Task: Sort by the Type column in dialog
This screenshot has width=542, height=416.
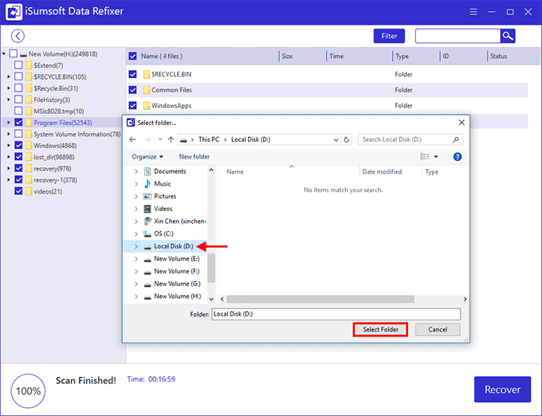Action: (x=432, y=171)
